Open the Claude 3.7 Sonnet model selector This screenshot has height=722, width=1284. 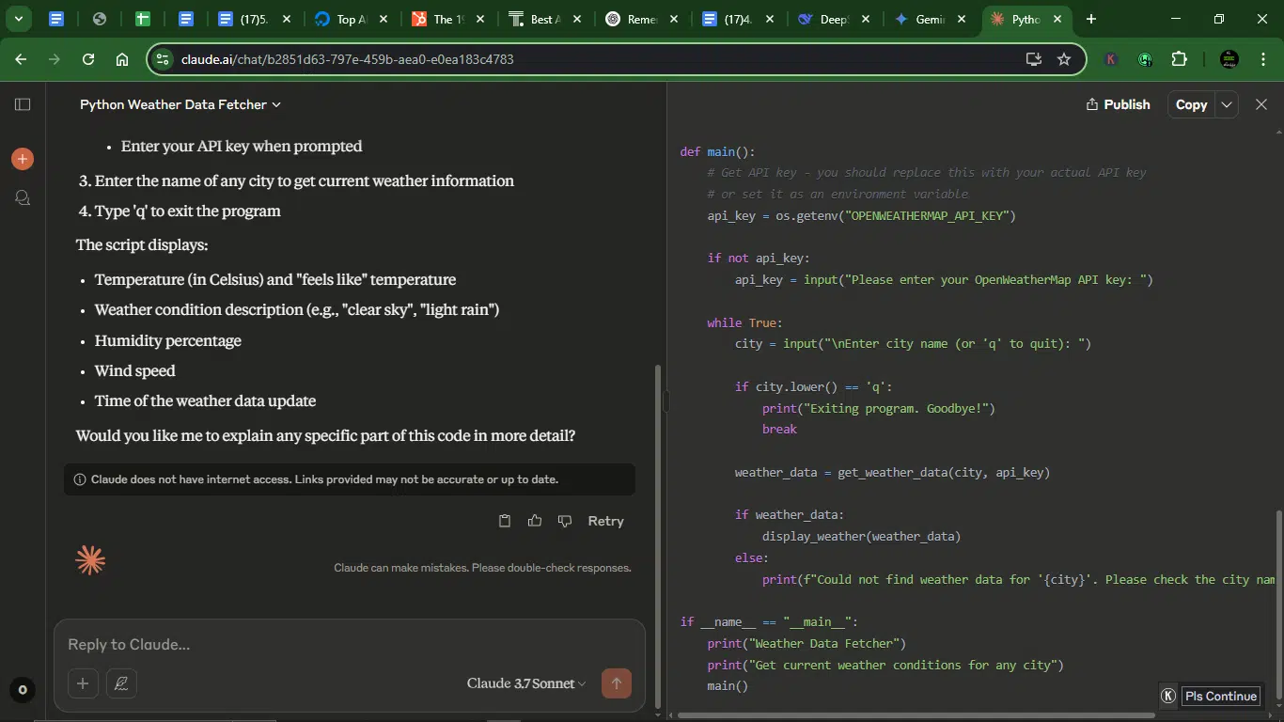point(526,683)
